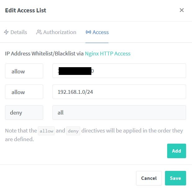The image size is (192, 191).
Task: Click the Details lightning bolt icon
Action: coord(6,32)
